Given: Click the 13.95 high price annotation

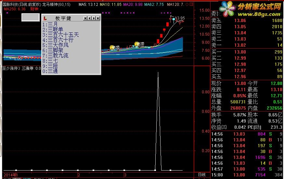Looking at the screenshot, I should [180, 18].
